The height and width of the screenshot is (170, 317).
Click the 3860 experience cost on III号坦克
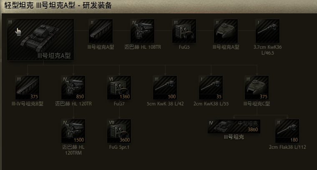[x=253, y=130]
